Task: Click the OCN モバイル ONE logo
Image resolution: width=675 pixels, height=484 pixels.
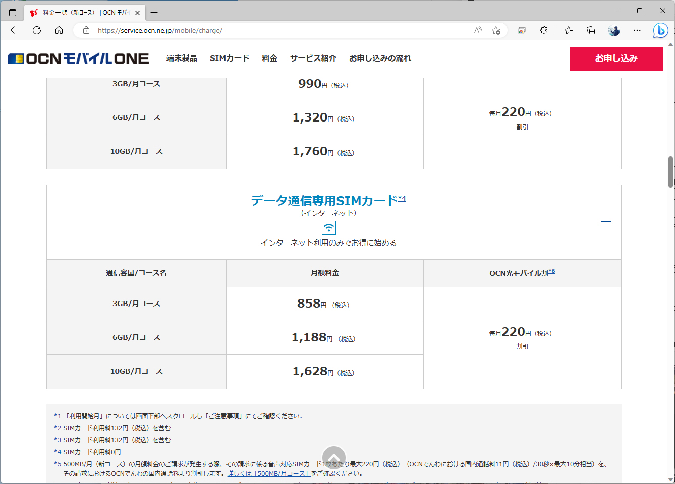Action: (x=78, y=58)
